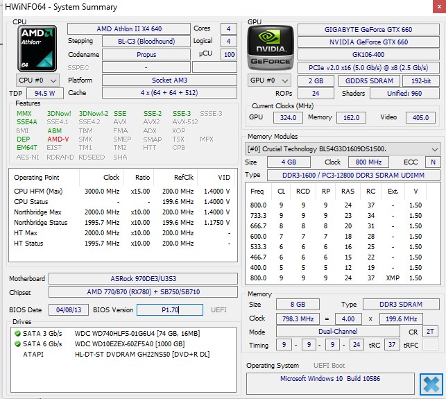Click the Stepping BL-C3 (Bloodhound) field
Viewport: 446px width, 399px height.
tap(146, 42)
